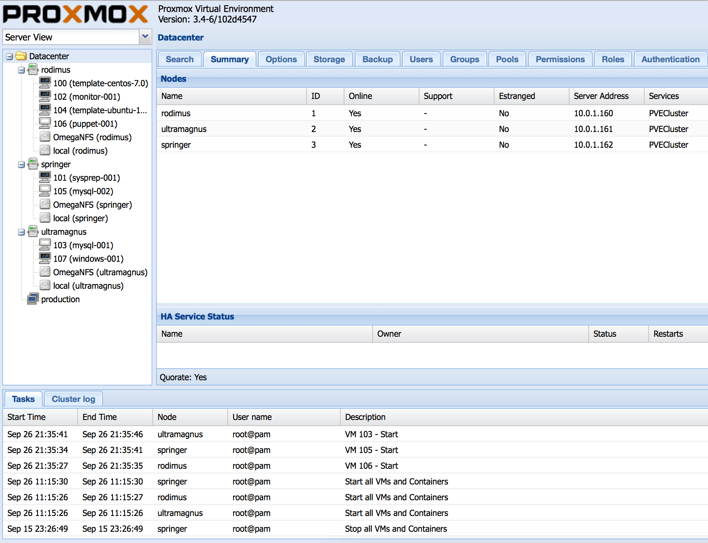Switch to the Cluster log tab
Image resolution: width=708 pixels, height=543 pixels.
[x=74, y=399]
